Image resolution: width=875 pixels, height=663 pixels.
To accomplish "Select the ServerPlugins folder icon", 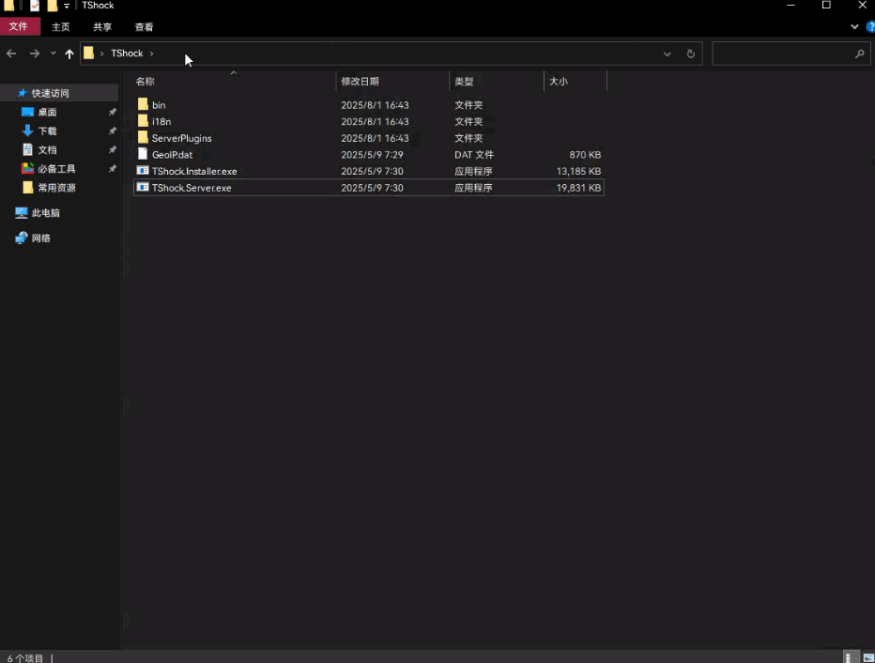I will tap(143, 137).
